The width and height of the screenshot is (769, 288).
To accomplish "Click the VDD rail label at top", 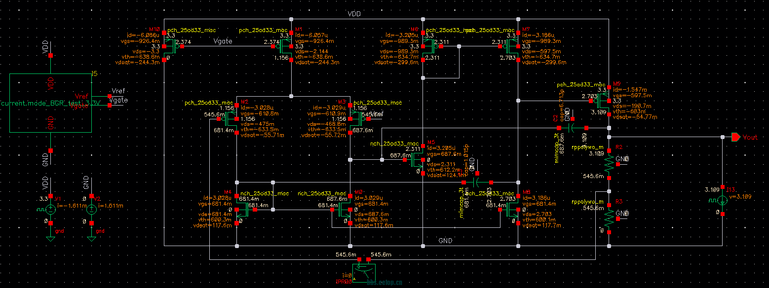I will (x=355, y=14).
